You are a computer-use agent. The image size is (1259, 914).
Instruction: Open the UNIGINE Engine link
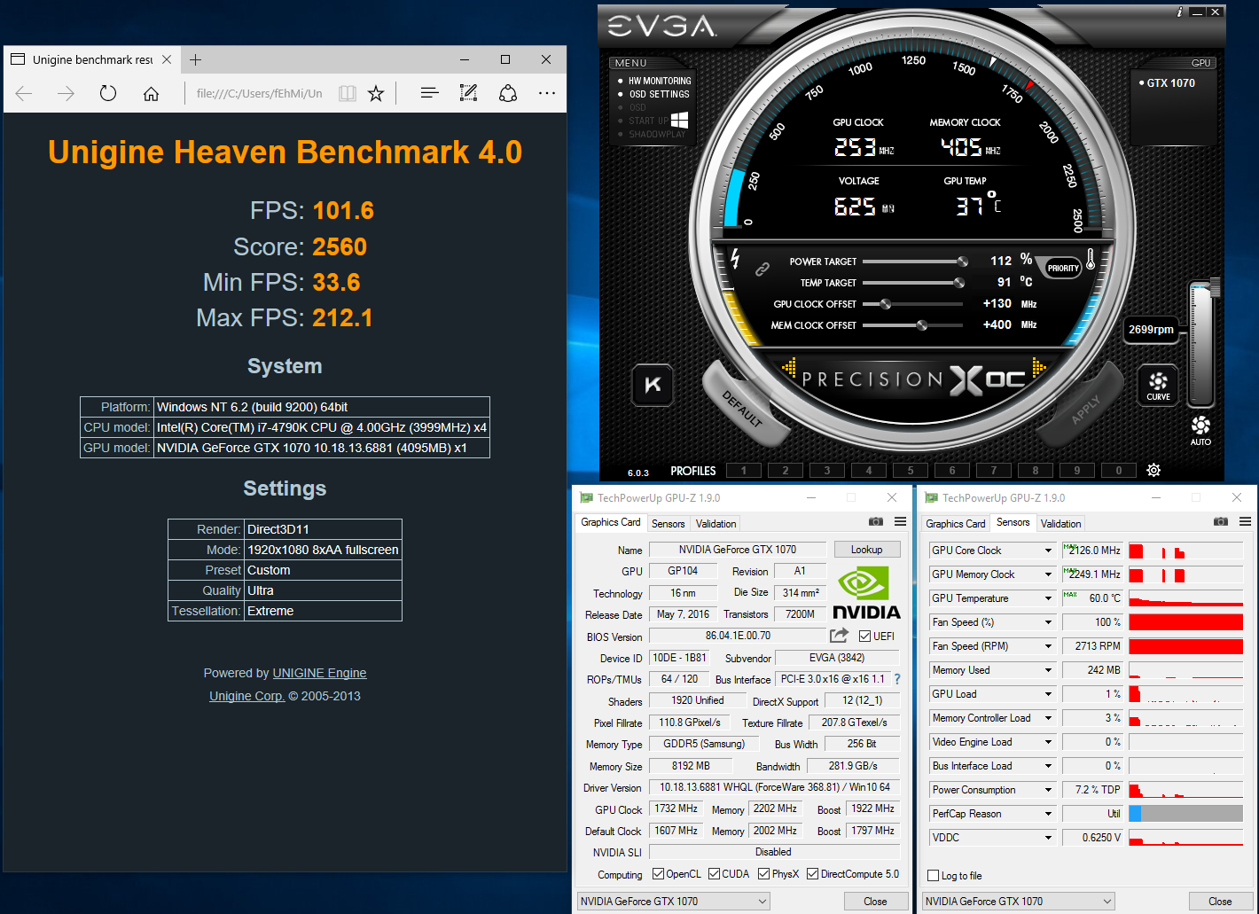pos(319,673)
